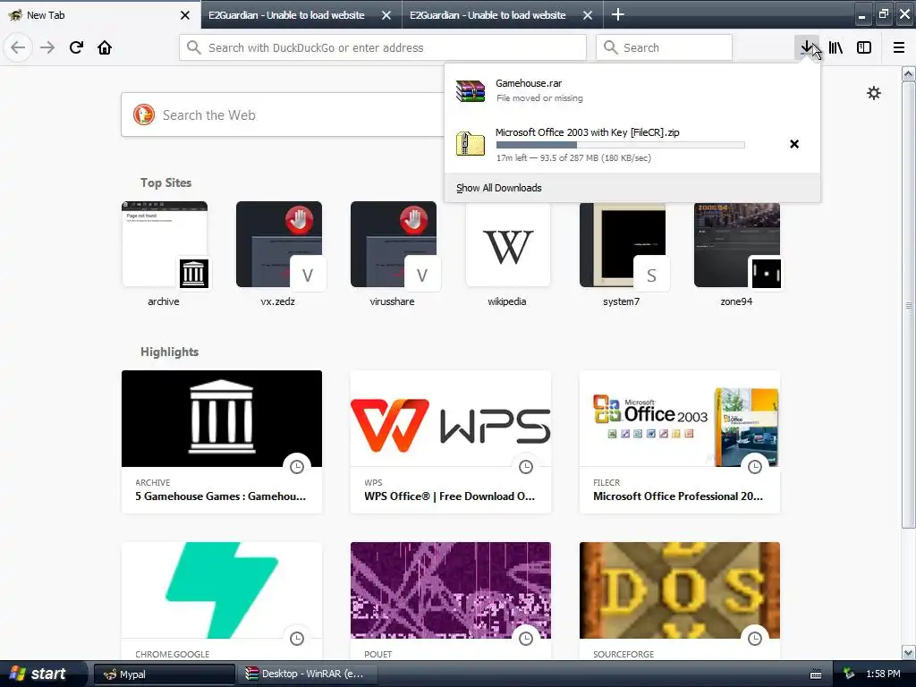The image size is (916, 687).
Task: Open New Tab page settings gear
Action: (x=873, y=93)
